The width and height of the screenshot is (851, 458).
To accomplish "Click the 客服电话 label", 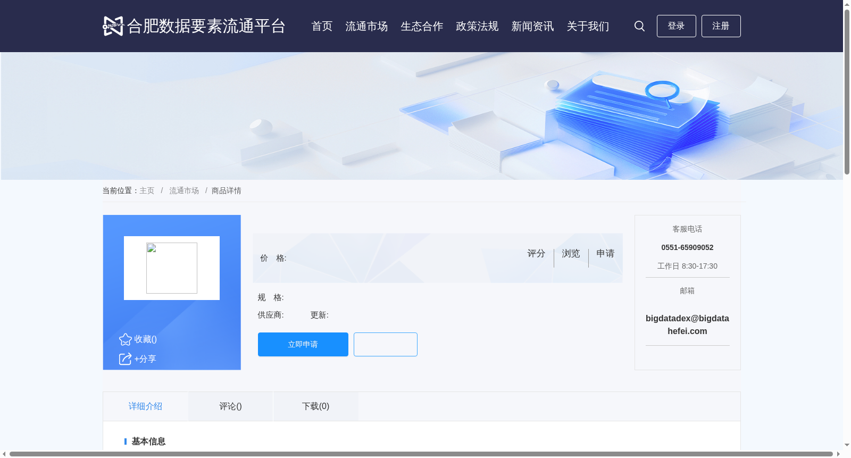I will [687, 229].
